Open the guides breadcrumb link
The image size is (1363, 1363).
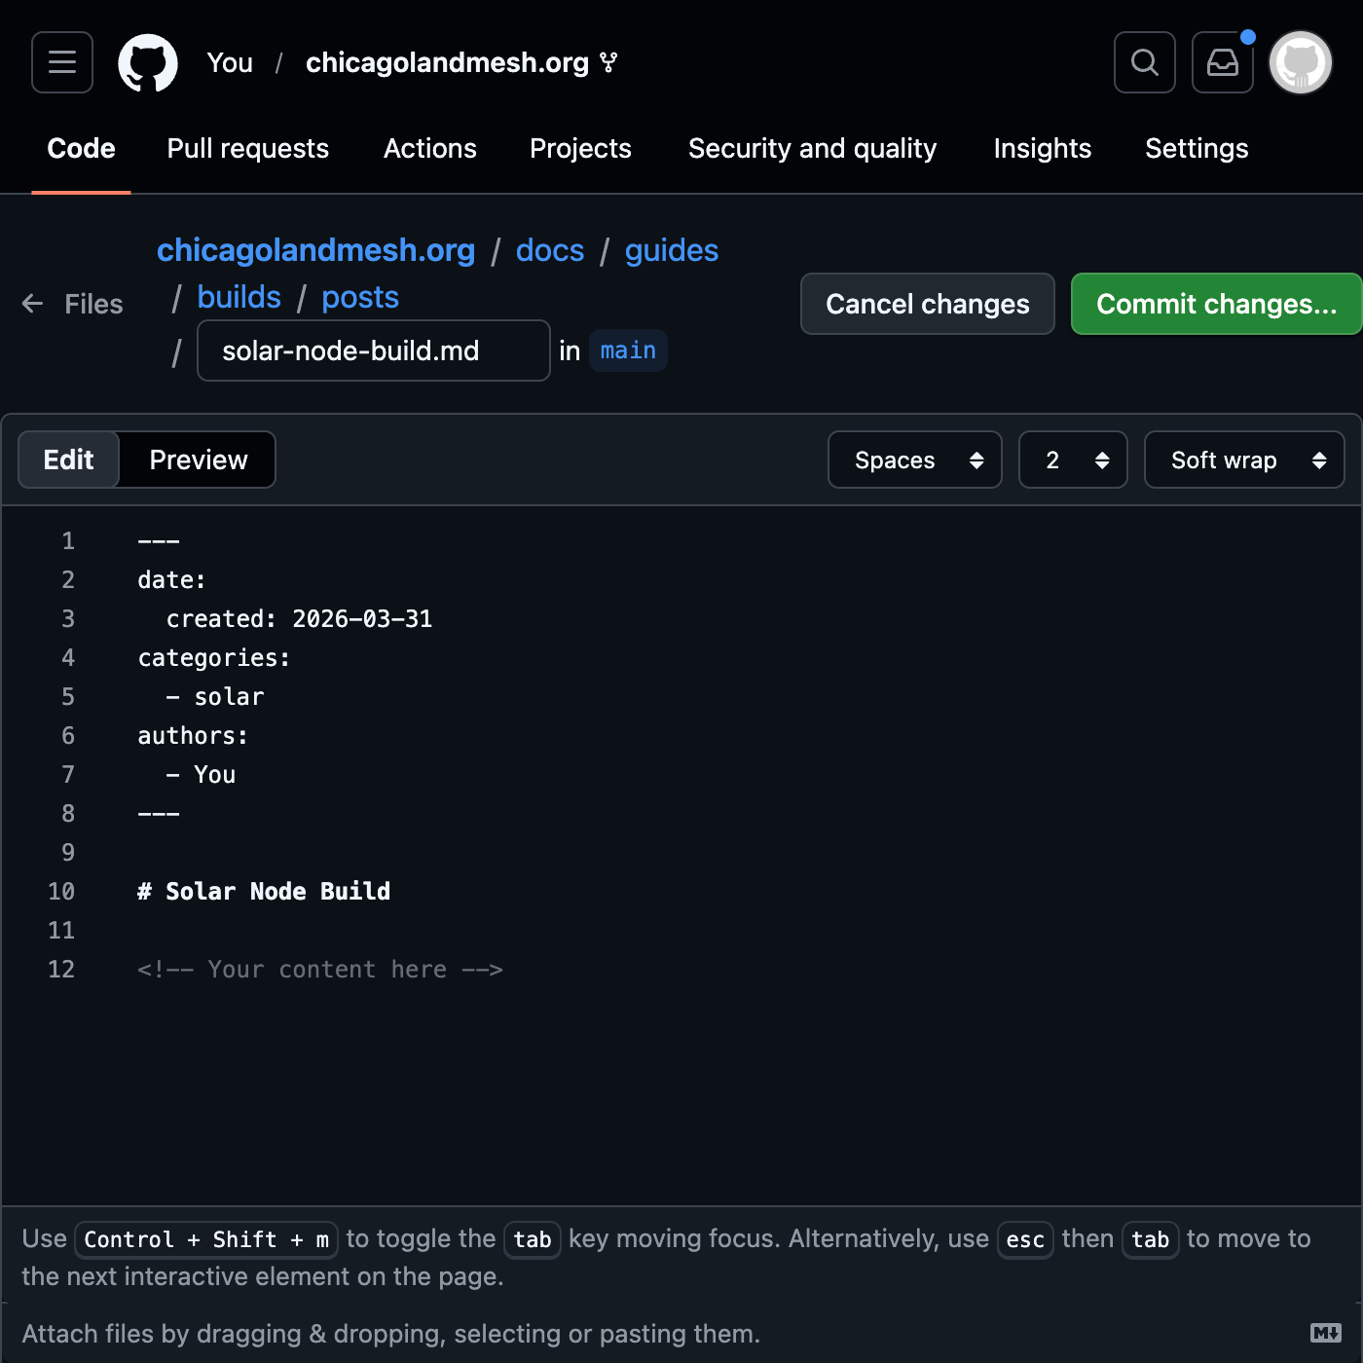tap(671, 250)
